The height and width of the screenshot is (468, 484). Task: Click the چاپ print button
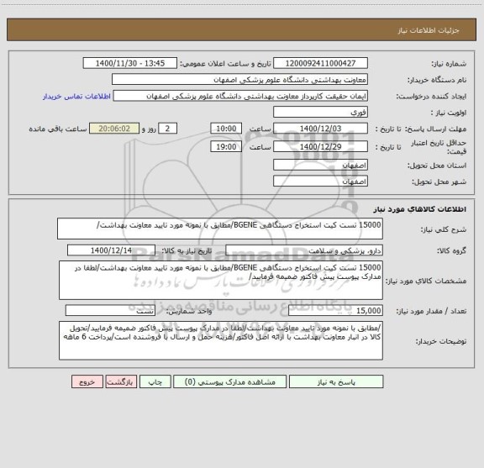coord(155,381)
